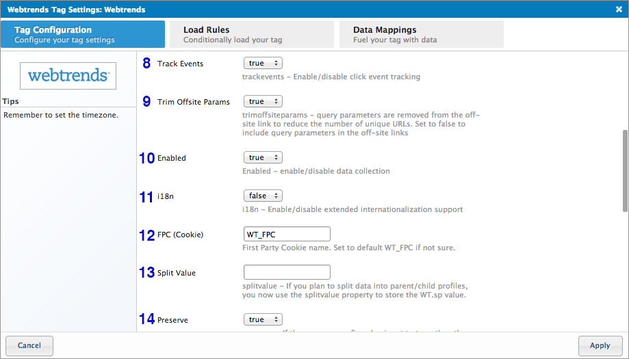Click the Webtrends logo image
629x359 pixels.
pyautogui.click(x=68, y=75)
